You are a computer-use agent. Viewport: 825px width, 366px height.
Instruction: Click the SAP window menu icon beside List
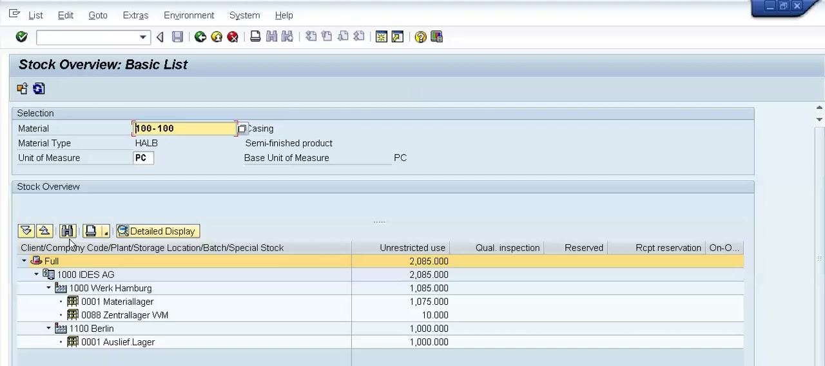(14, 14)
